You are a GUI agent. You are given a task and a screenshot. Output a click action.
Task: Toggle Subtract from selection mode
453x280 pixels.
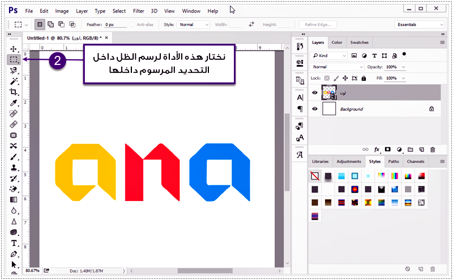click(x=61, y=24)
